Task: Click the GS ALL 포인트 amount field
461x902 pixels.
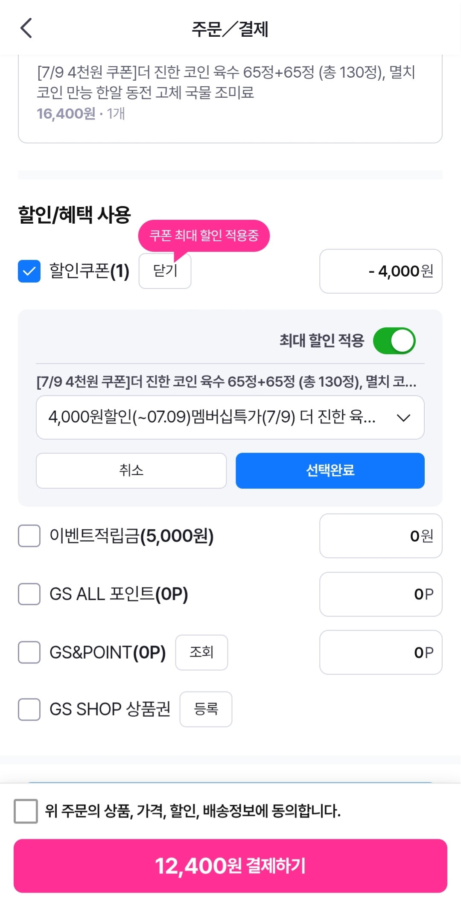Action: click(x=381, y=594)
